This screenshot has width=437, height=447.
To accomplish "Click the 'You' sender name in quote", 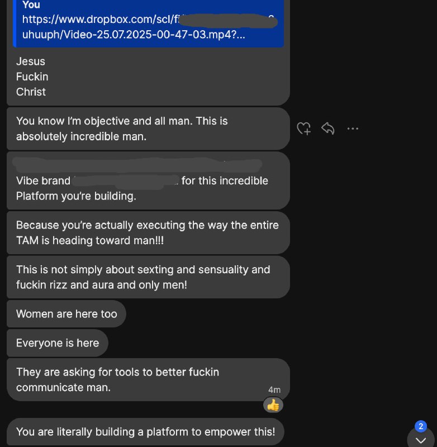I will click(x=31, y=4).
